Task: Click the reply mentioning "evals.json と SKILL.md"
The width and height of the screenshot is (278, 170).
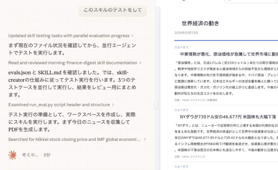Action: click(72, 84)
